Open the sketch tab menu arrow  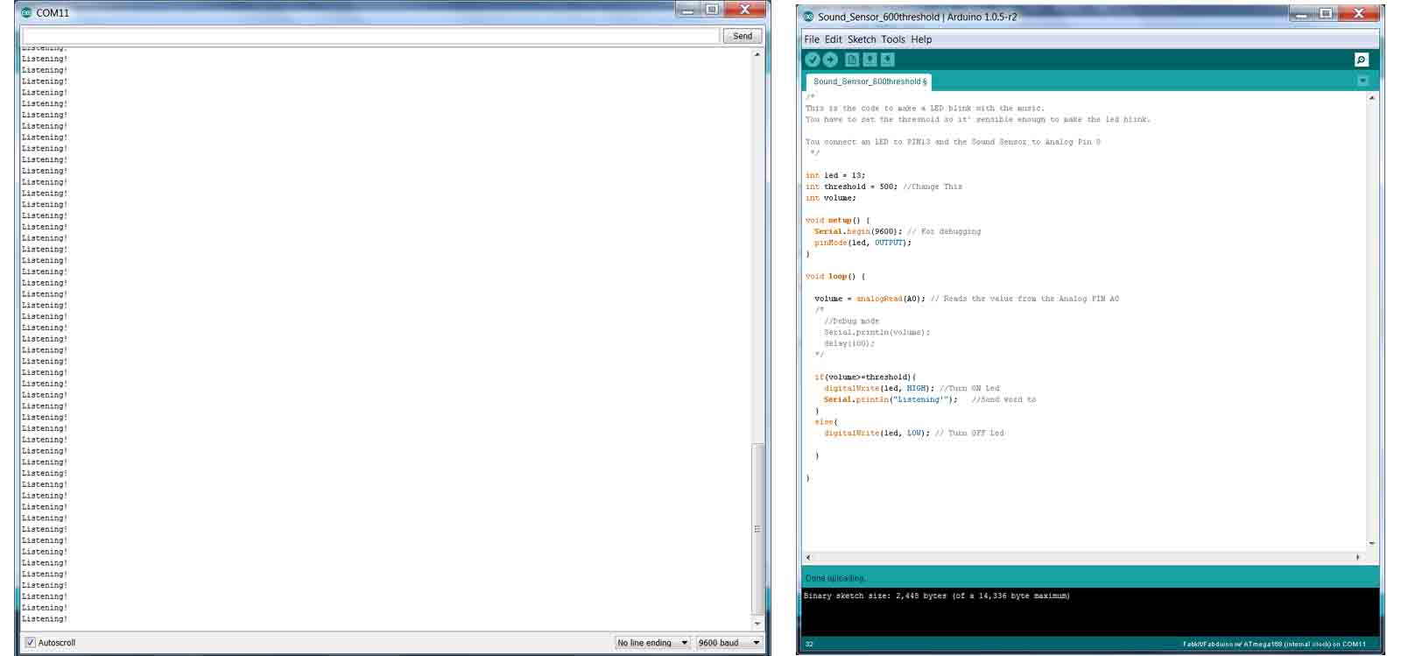pyautogui.click(x=1362, y=81)
